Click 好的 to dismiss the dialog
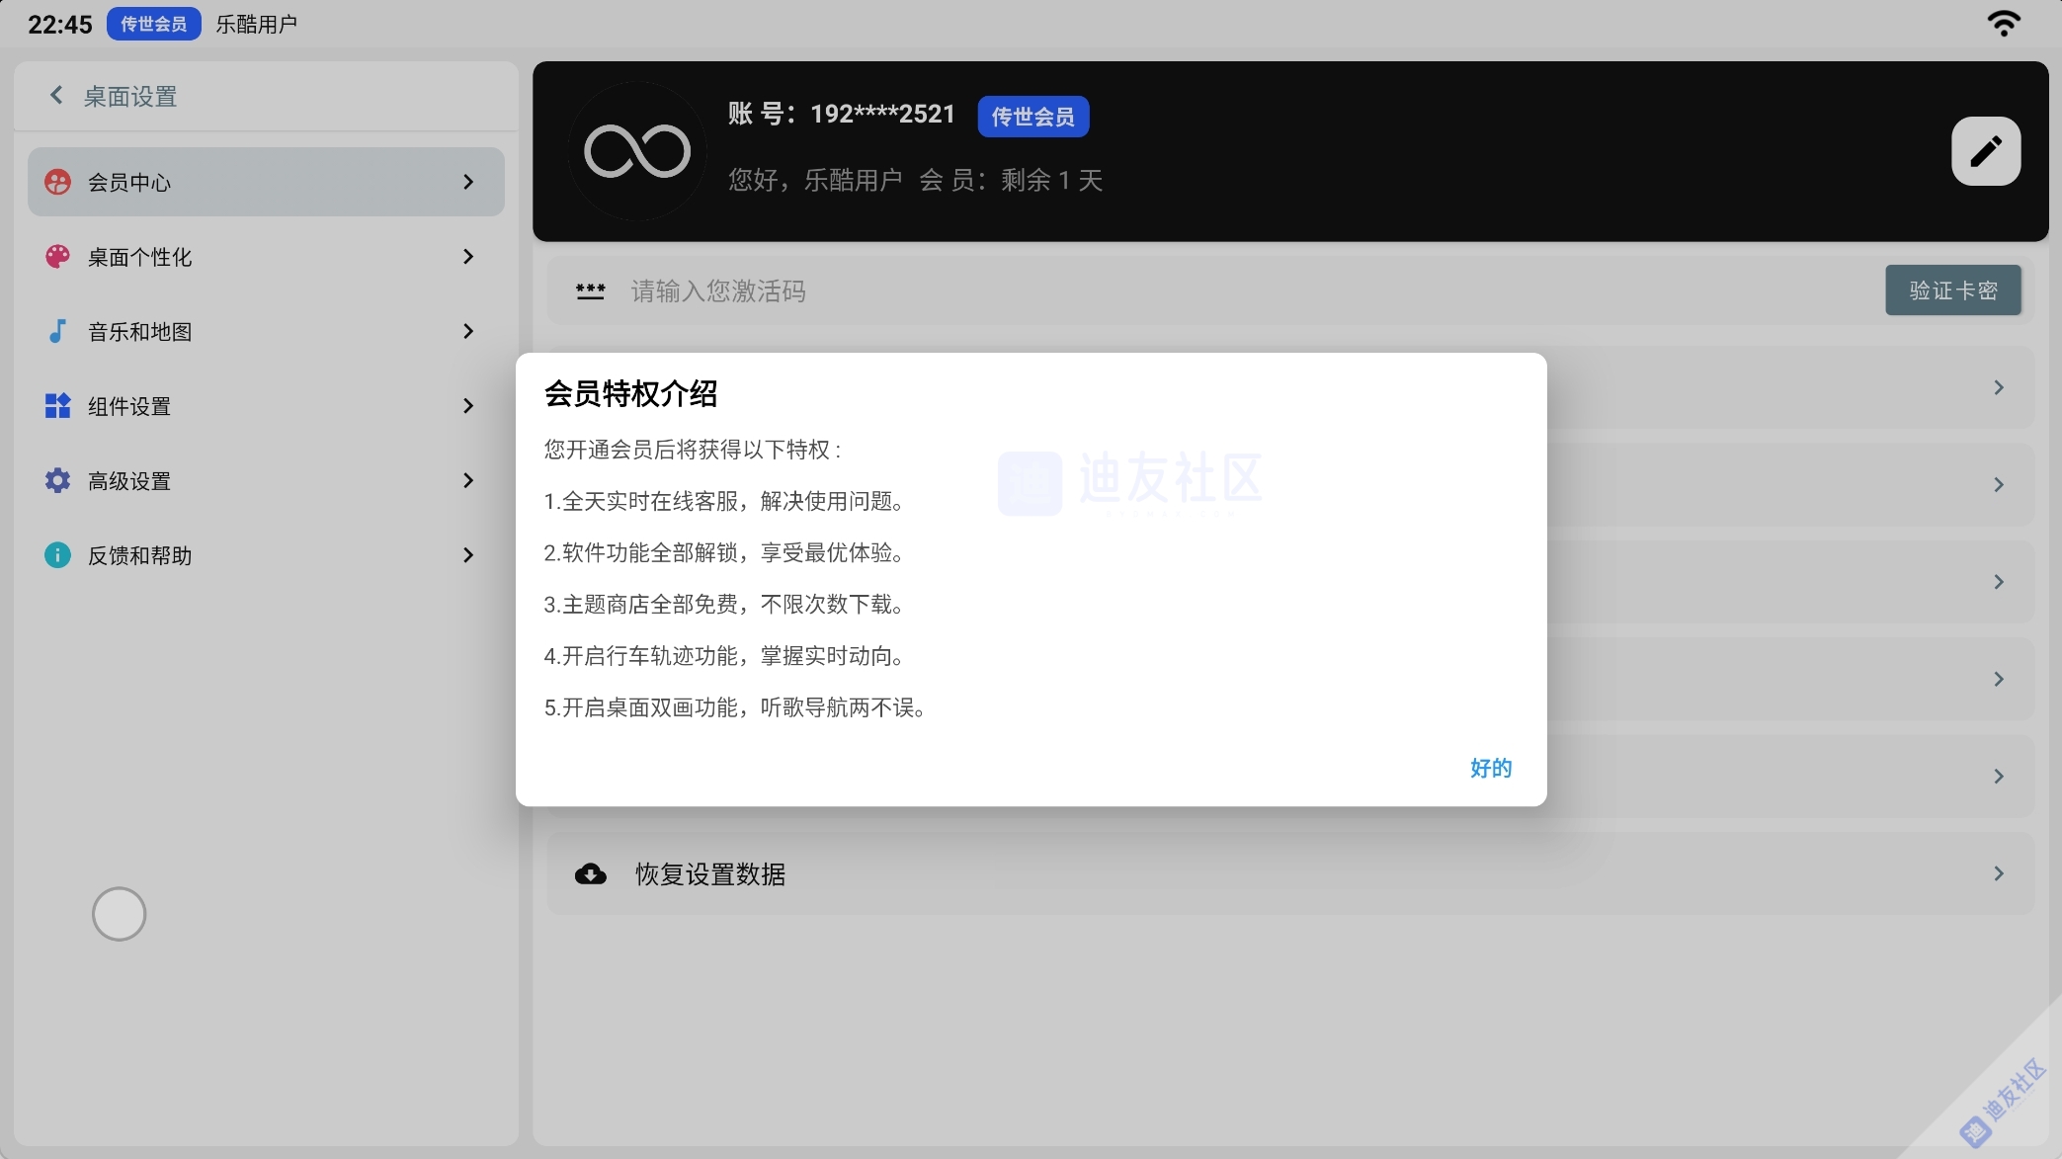2062x1159 pixels. pos(1491,768)
